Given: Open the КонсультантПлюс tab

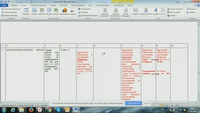Looking at the screenshot, I should point(102,5).
